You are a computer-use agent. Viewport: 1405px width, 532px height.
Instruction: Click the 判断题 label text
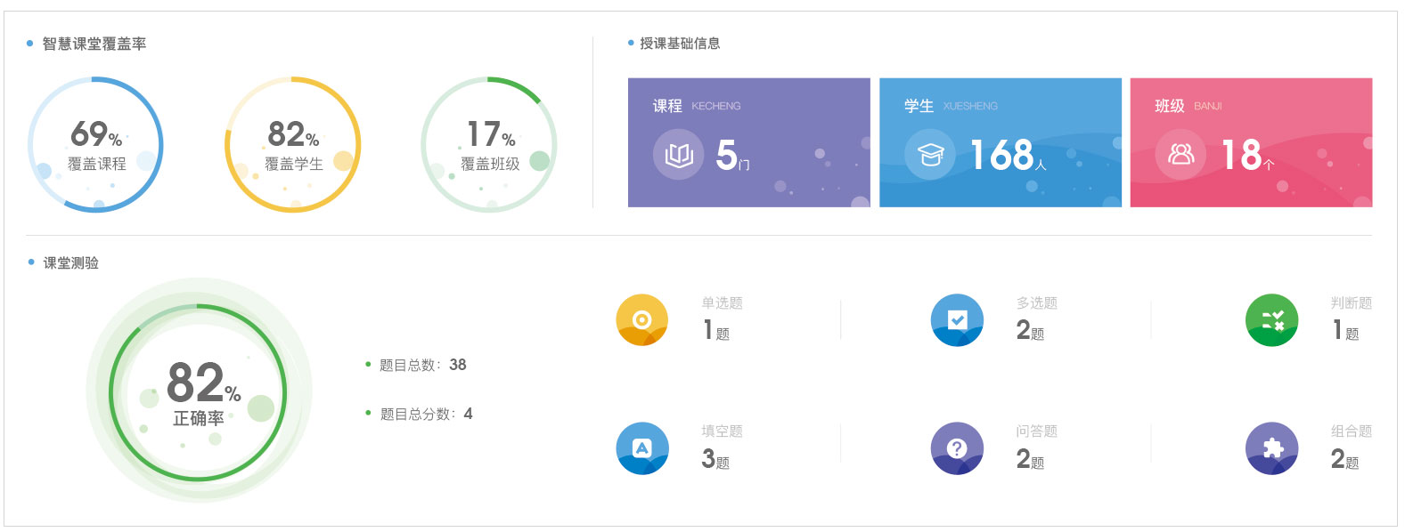point(1352,302)
